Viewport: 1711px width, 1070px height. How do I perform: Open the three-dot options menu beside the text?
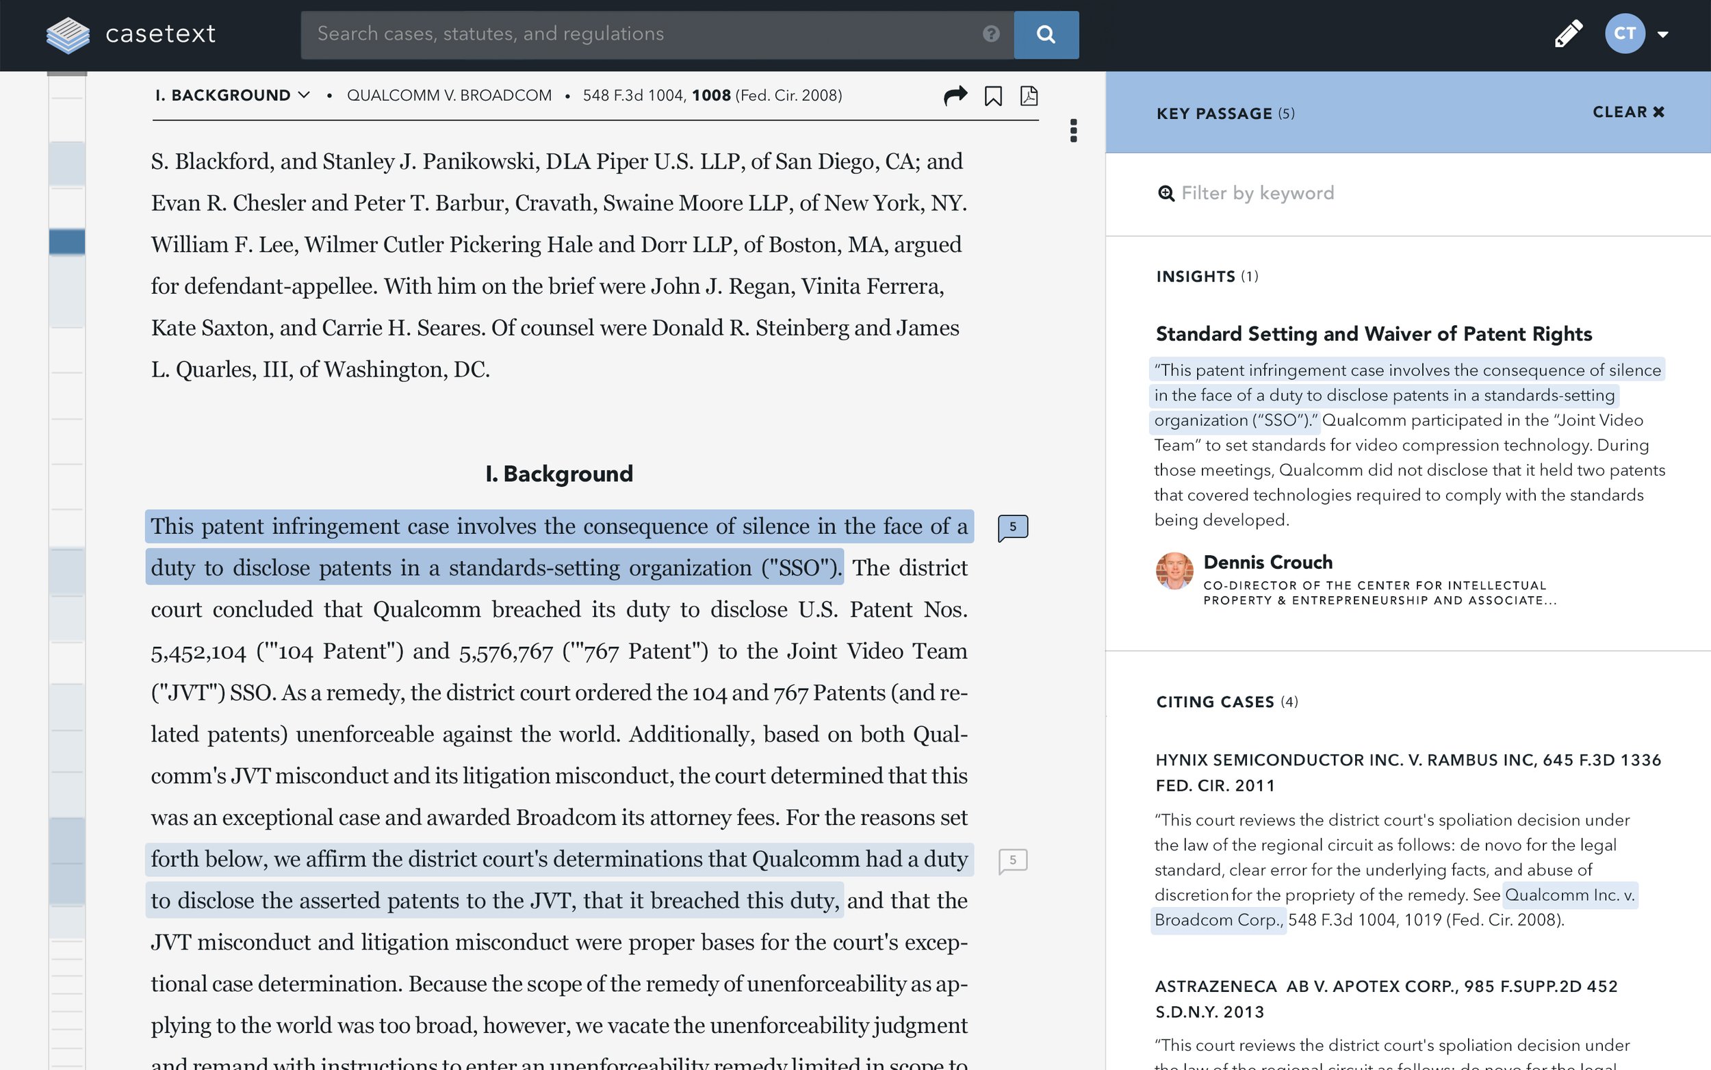(x=1075, y=130)
